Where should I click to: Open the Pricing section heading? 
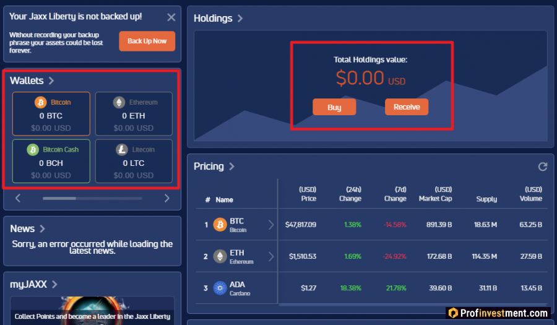(x=209, y=167)
